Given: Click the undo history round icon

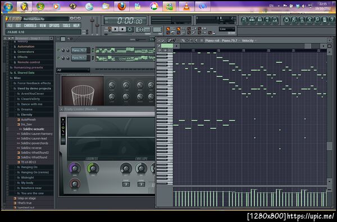Looking at the screenshot, I should 286,20.
